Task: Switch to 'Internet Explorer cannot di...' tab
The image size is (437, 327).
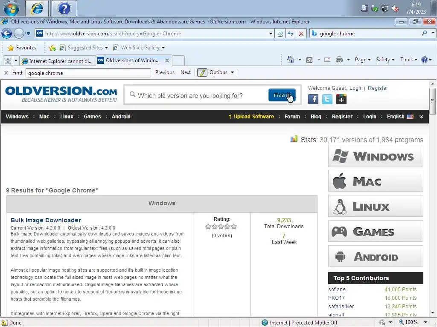Action: click(58, 61)
